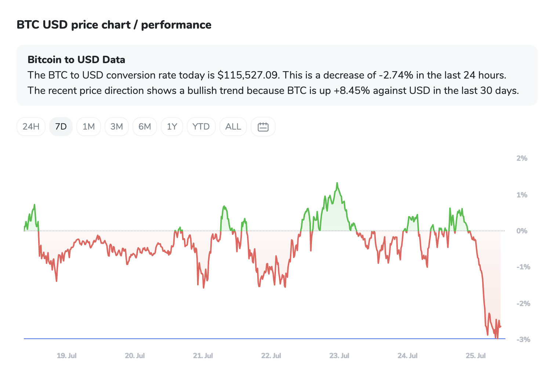Show year-to-date YTD range

click(201, 127)
